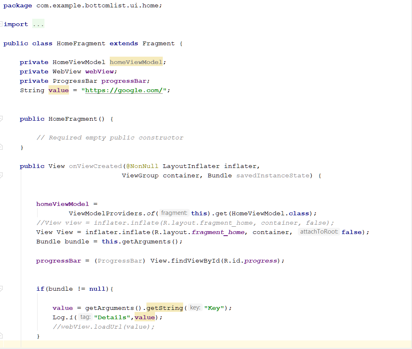Open the https://google.com/ link in the string
This screenshot has height=349, width=412.
(x=124, y=91)
